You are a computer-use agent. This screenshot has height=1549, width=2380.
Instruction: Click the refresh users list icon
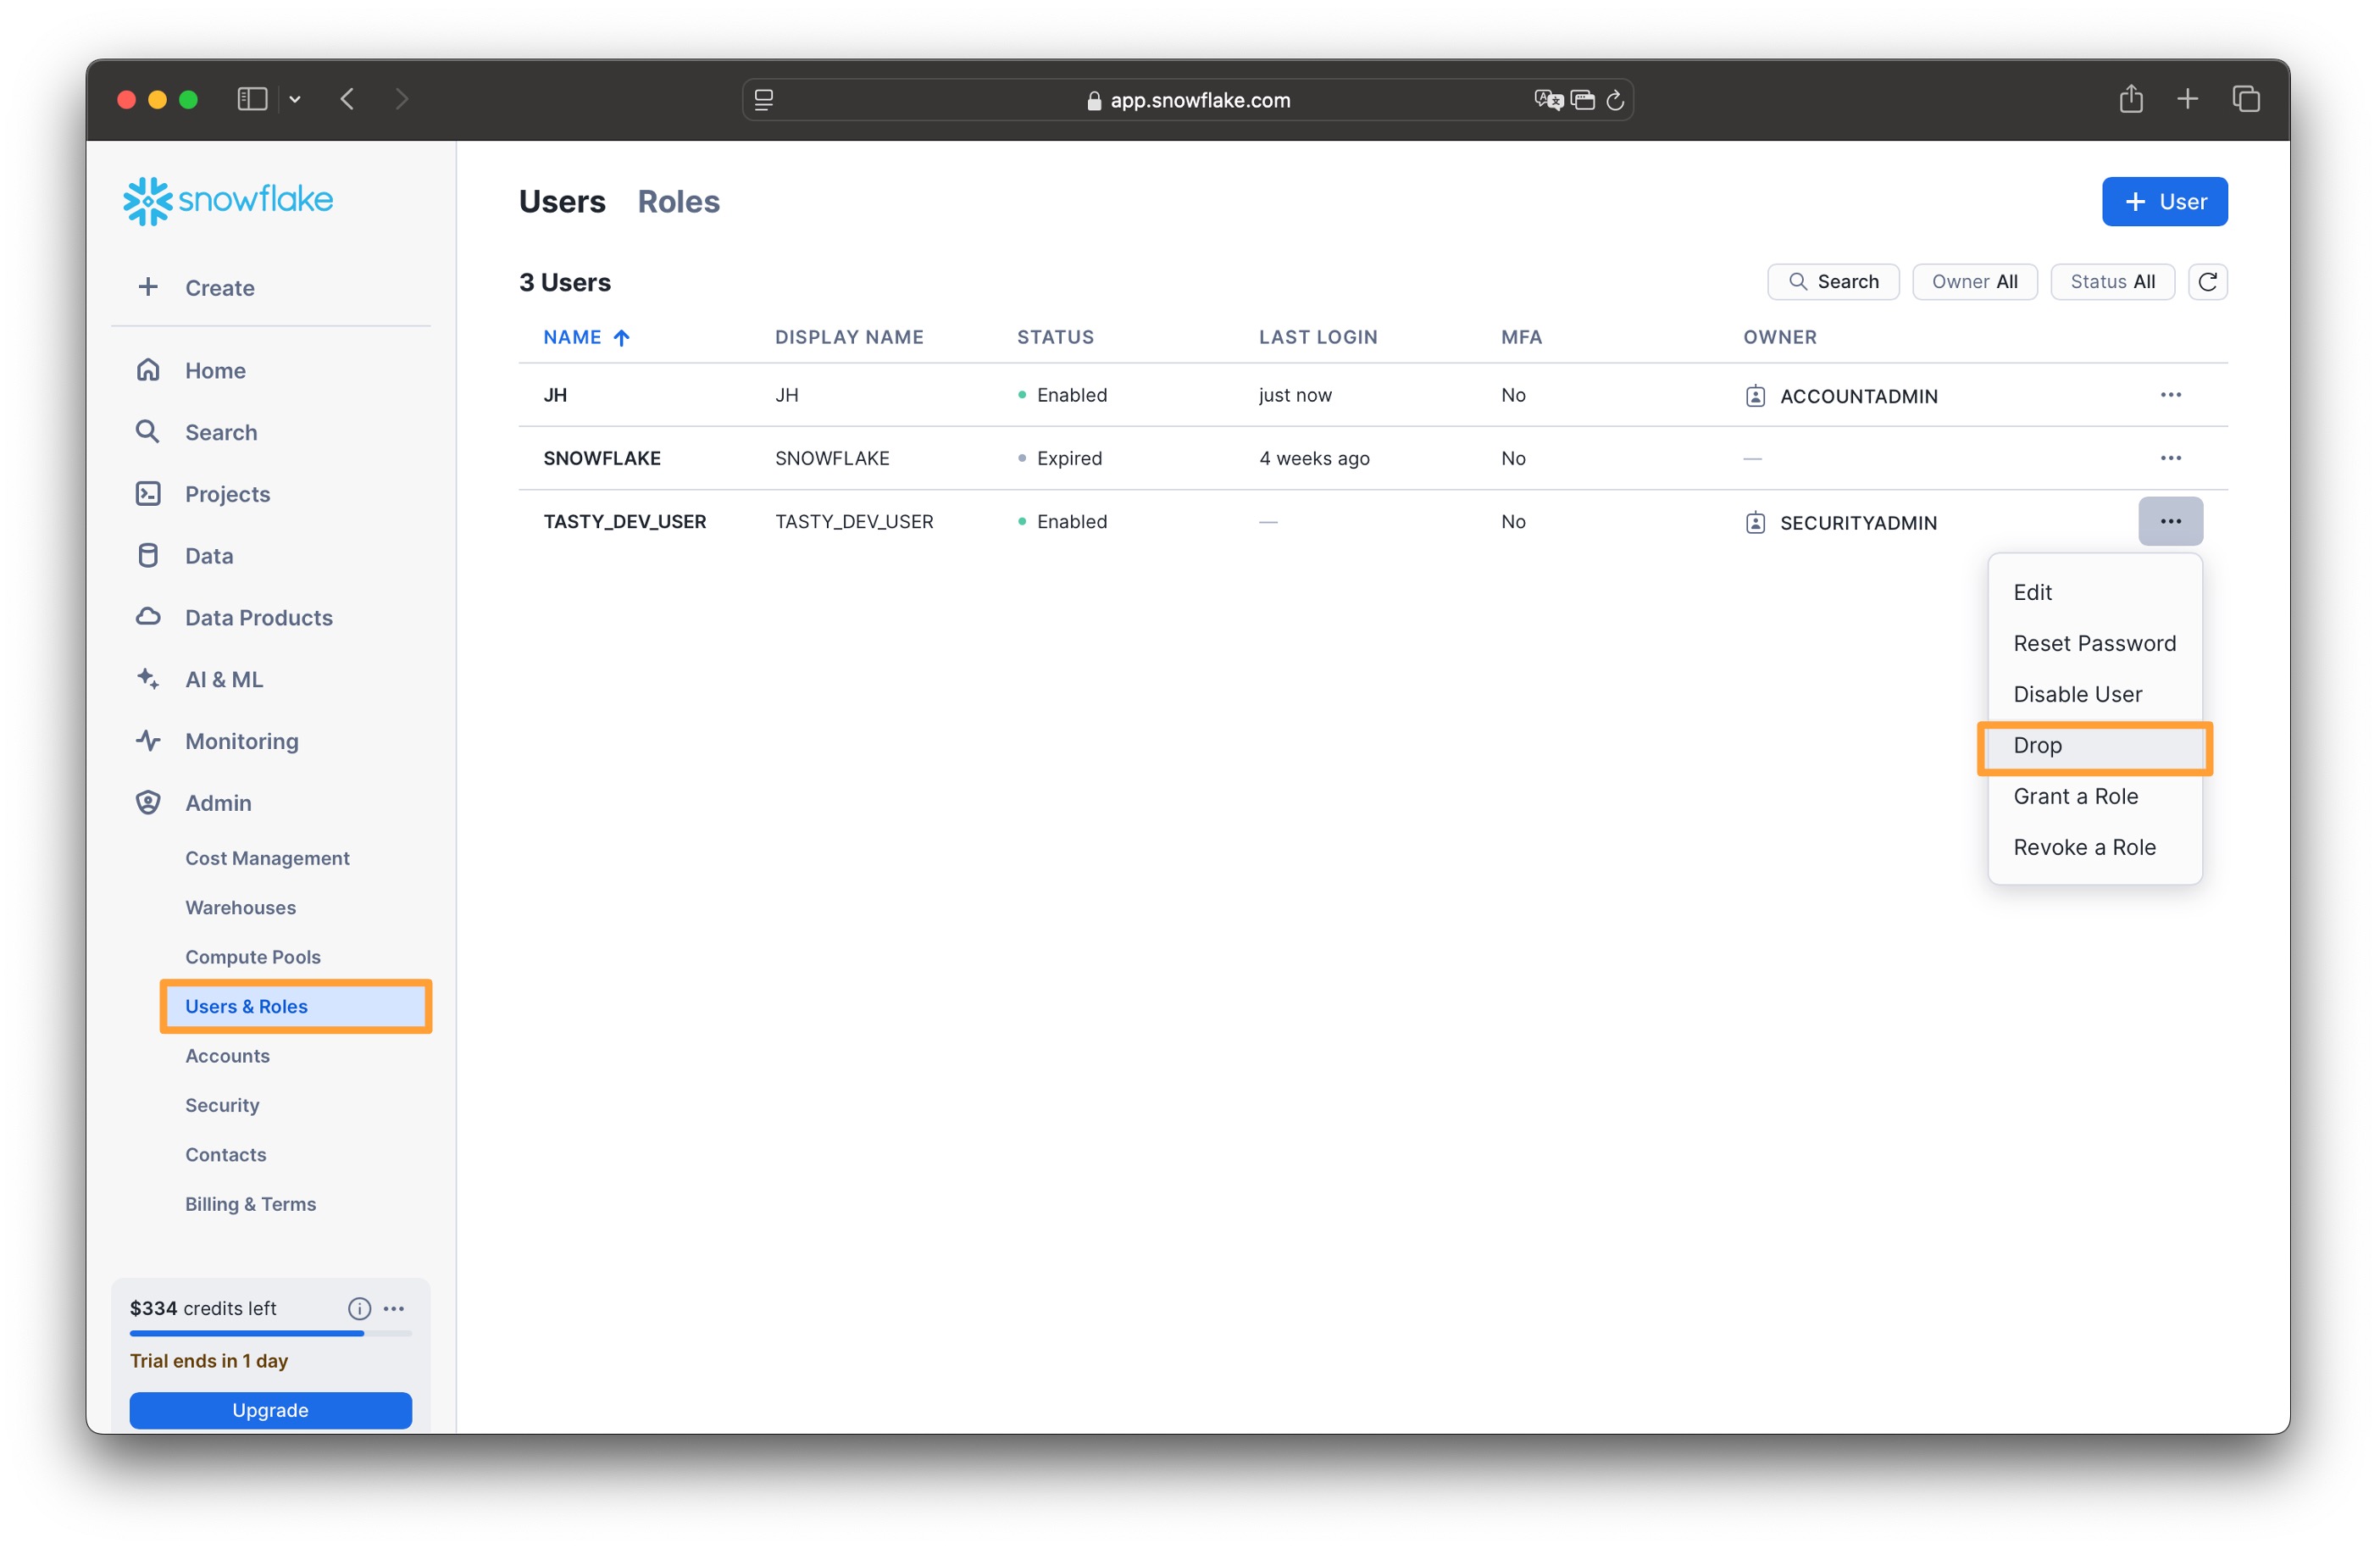click(x=2207, y=282)
